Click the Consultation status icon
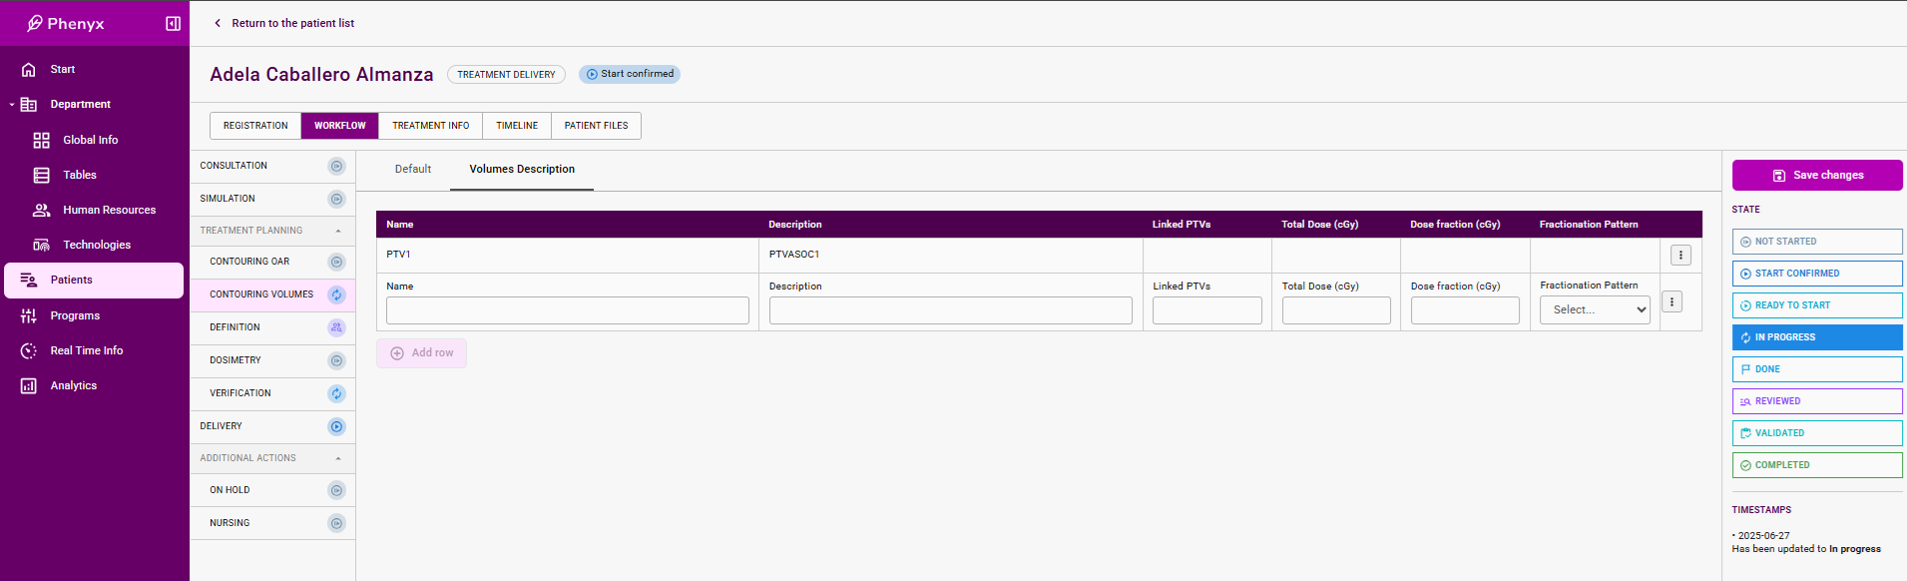 point(337,166)
